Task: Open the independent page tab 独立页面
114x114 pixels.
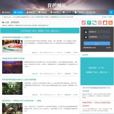Action: click(x=91, y=12)
